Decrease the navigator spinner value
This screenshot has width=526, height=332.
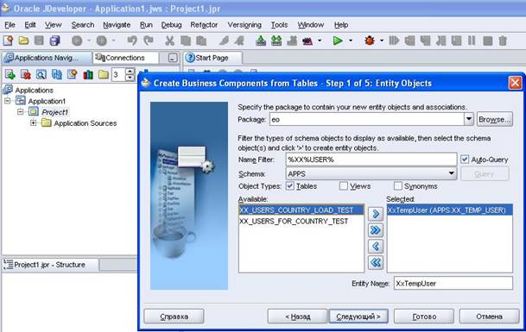[130, 78]
